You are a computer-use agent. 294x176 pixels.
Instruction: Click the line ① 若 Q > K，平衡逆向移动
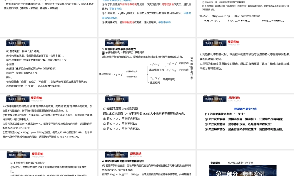(x=121, y=119)
